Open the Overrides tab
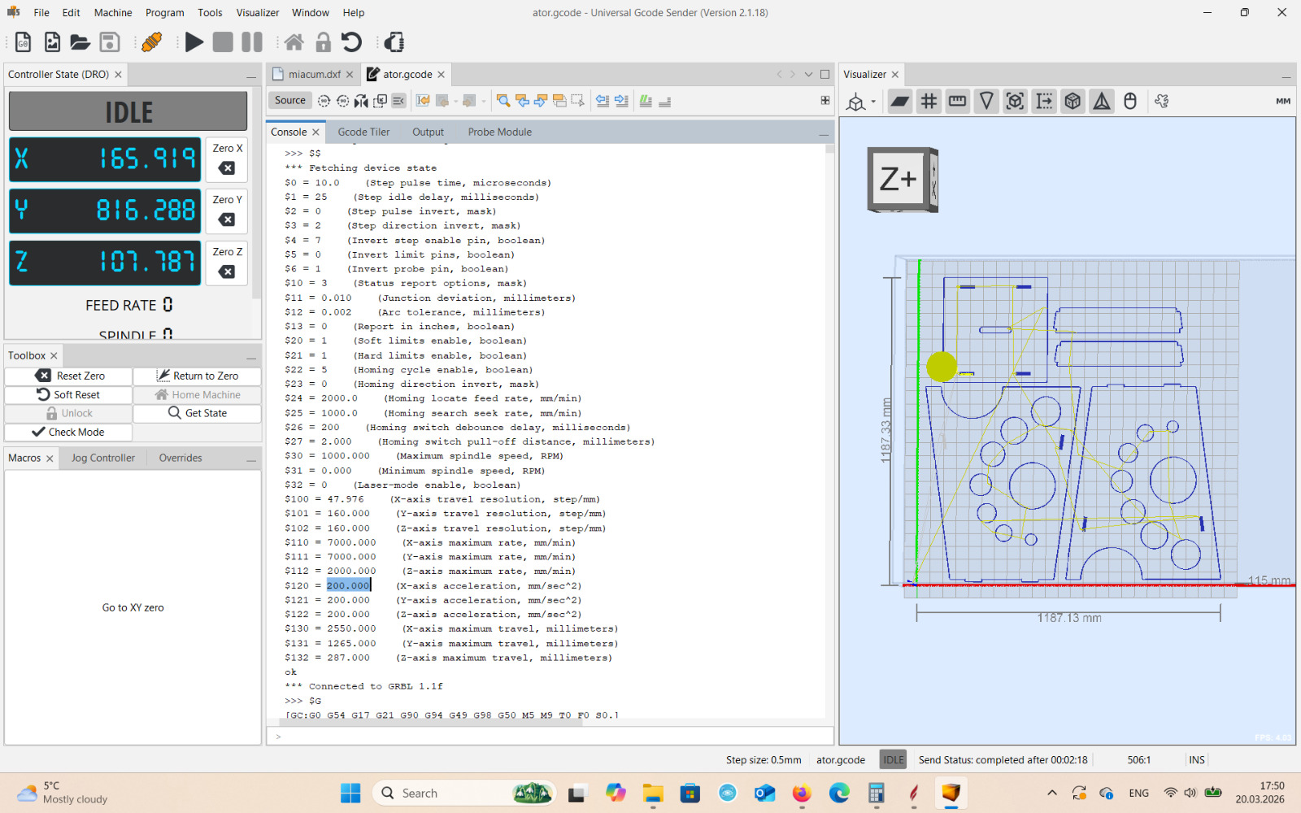Image resolution: width=1301 pixels, height=813 pixels. (181, 458)
